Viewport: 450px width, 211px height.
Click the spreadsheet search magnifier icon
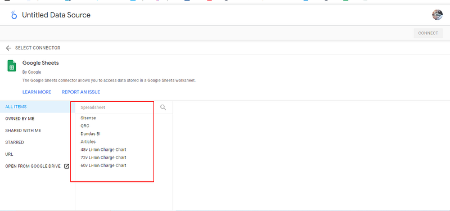coord(163,107)
